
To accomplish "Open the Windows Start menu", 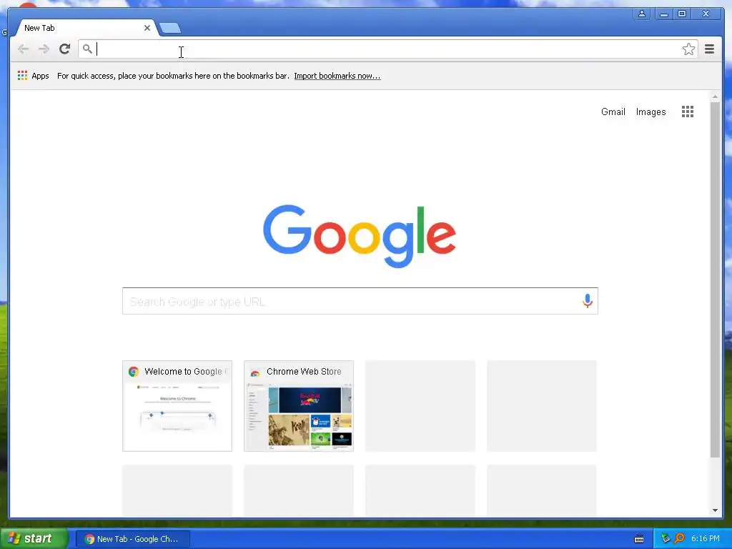I will [34, 538].
